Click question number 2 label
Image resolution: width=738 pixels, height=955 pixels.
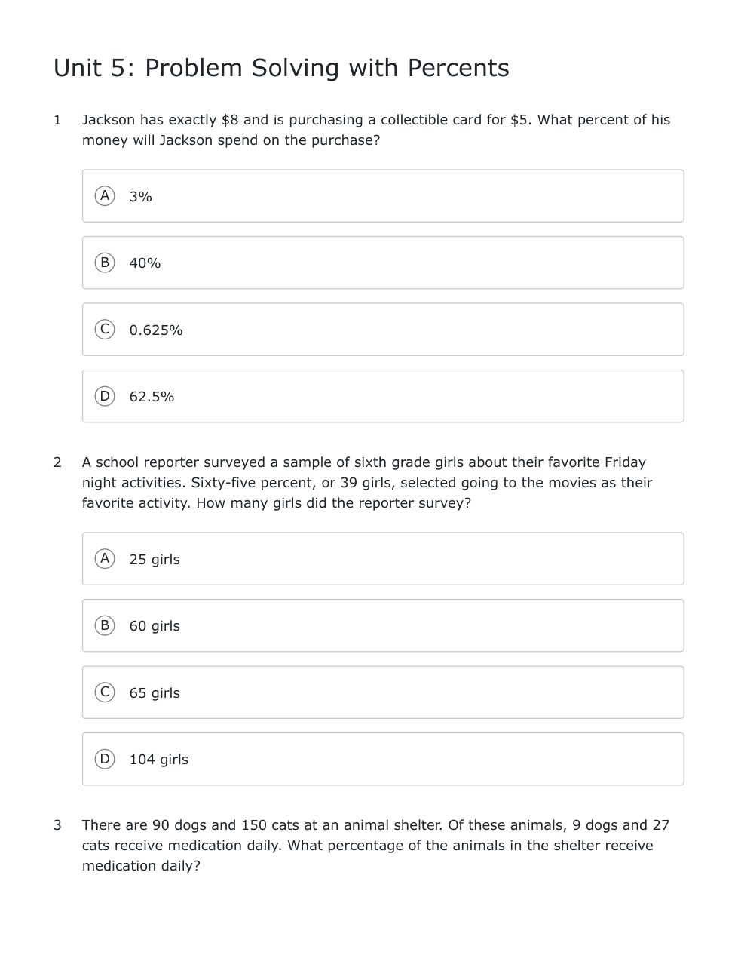(57, 462)
